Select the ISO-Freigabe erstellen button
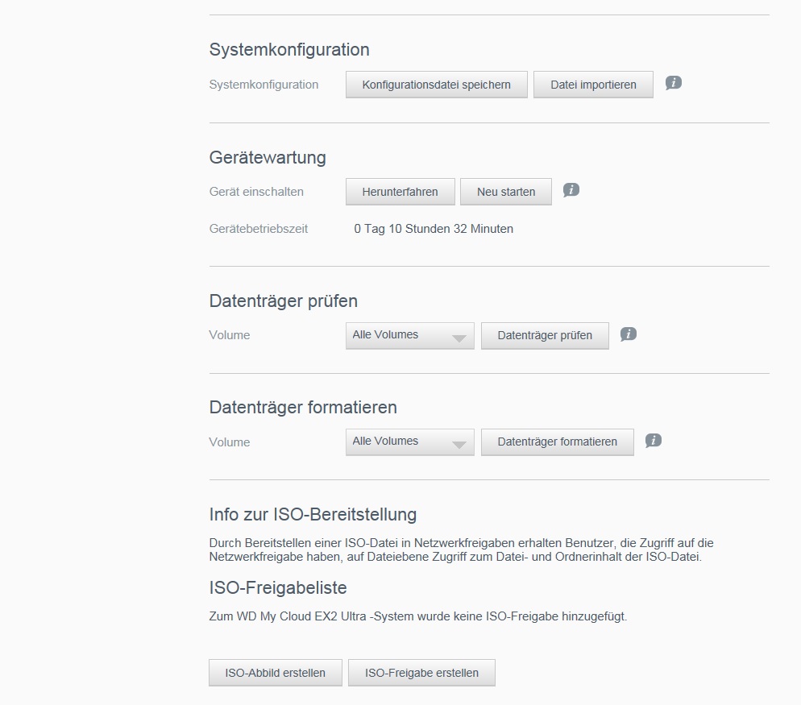801x705 pixels. coord(421,673)
